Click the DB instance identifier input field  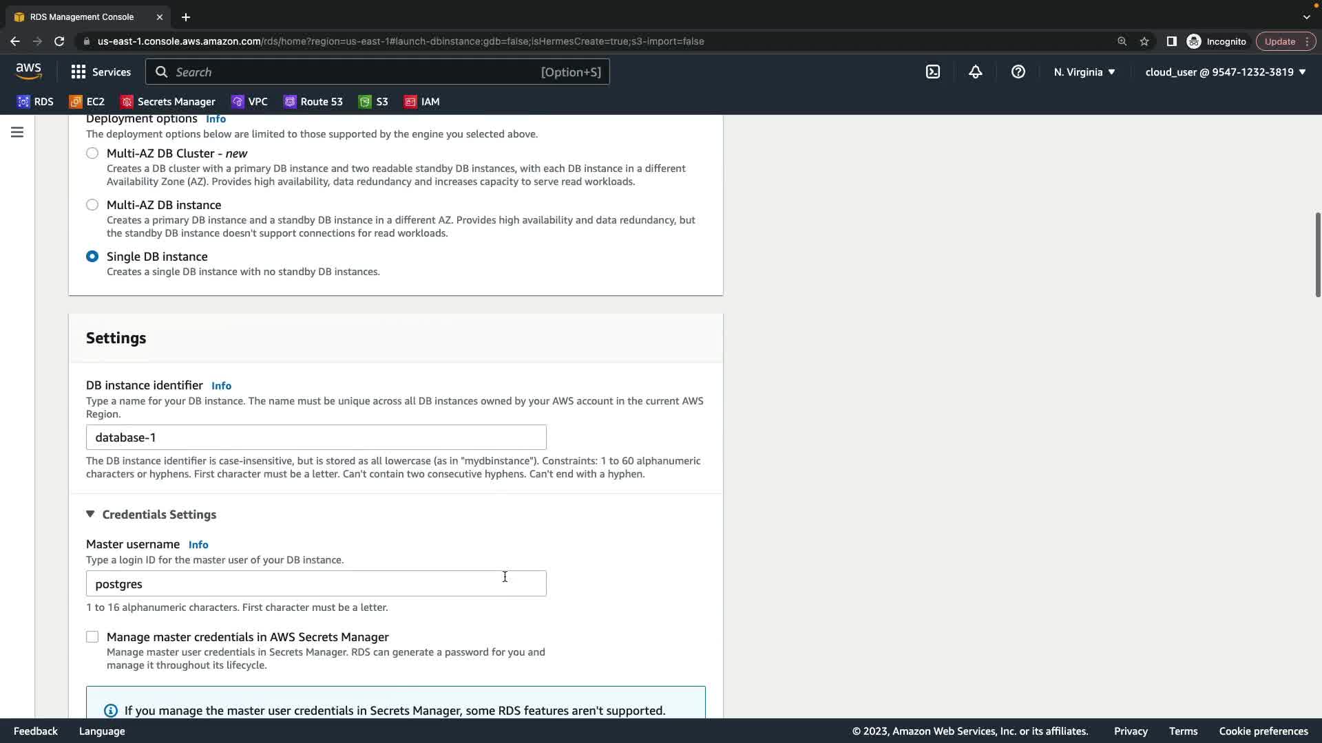pyautogui.click(x=316, y=438)
